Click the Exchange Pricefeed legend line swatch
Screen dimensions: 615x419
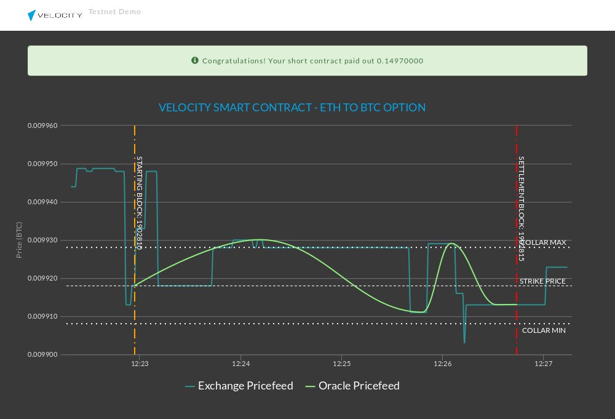click(189, 386)
